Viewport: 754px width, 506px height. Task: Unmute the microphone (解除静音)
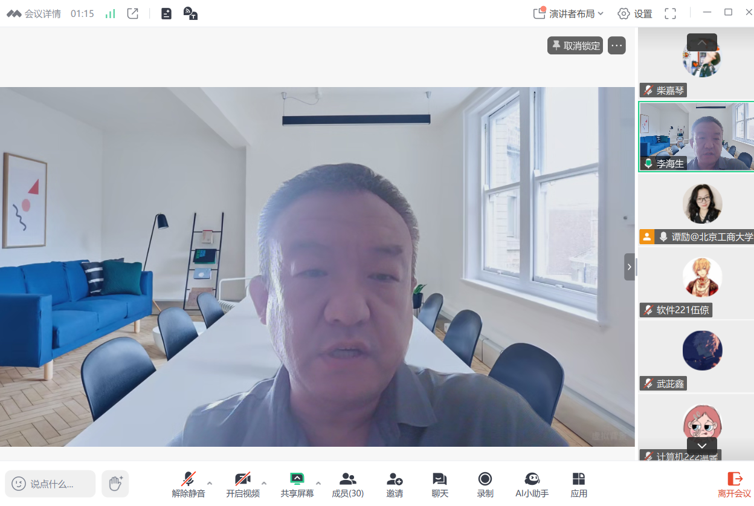(188, 484)
